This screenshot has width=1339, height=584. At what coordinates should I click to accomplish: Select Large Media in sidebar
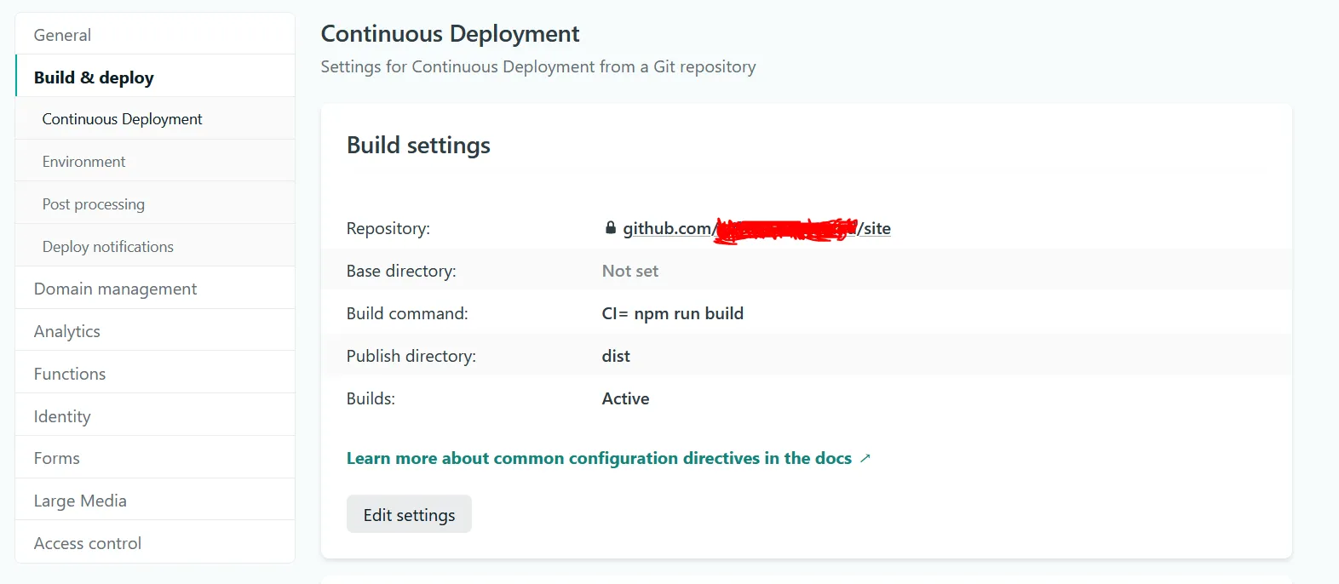[80, 501]
